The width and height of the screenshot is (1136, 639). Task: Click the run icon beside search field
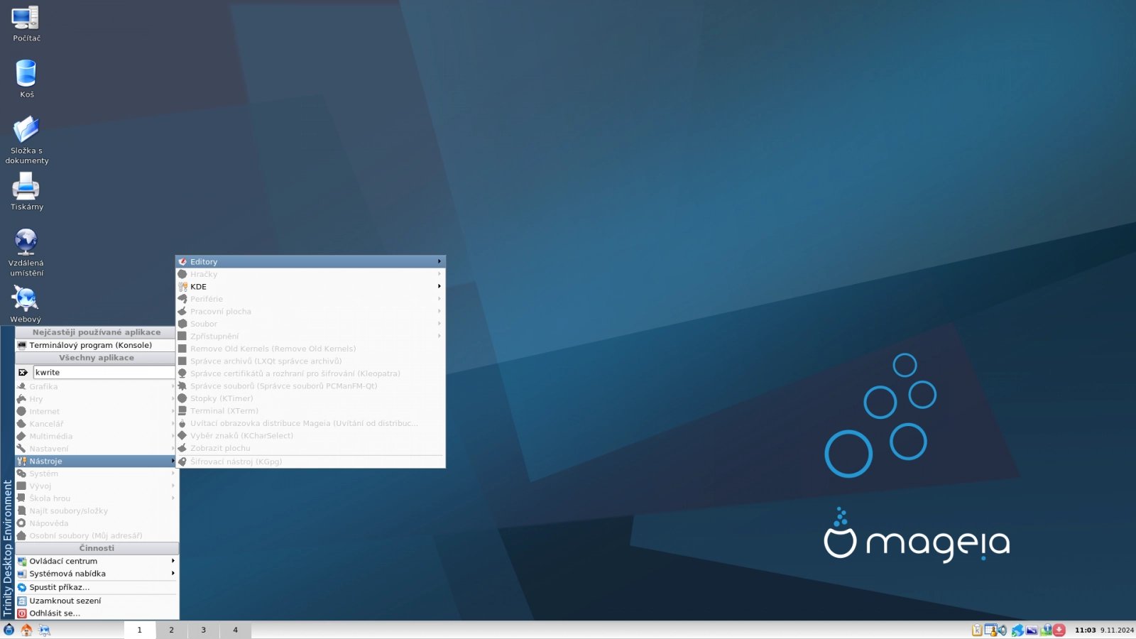23,372
